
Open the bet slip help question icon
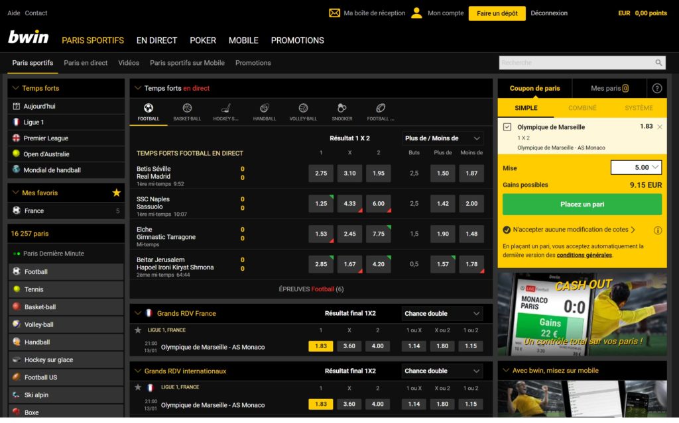click(657, 88)
